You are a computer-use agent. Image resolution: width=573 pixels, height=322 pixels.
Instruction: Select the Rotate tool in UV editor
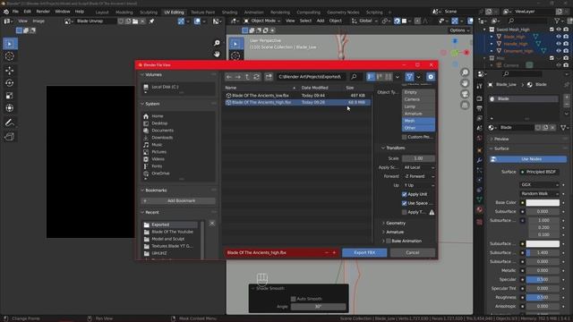click(10, 83)
